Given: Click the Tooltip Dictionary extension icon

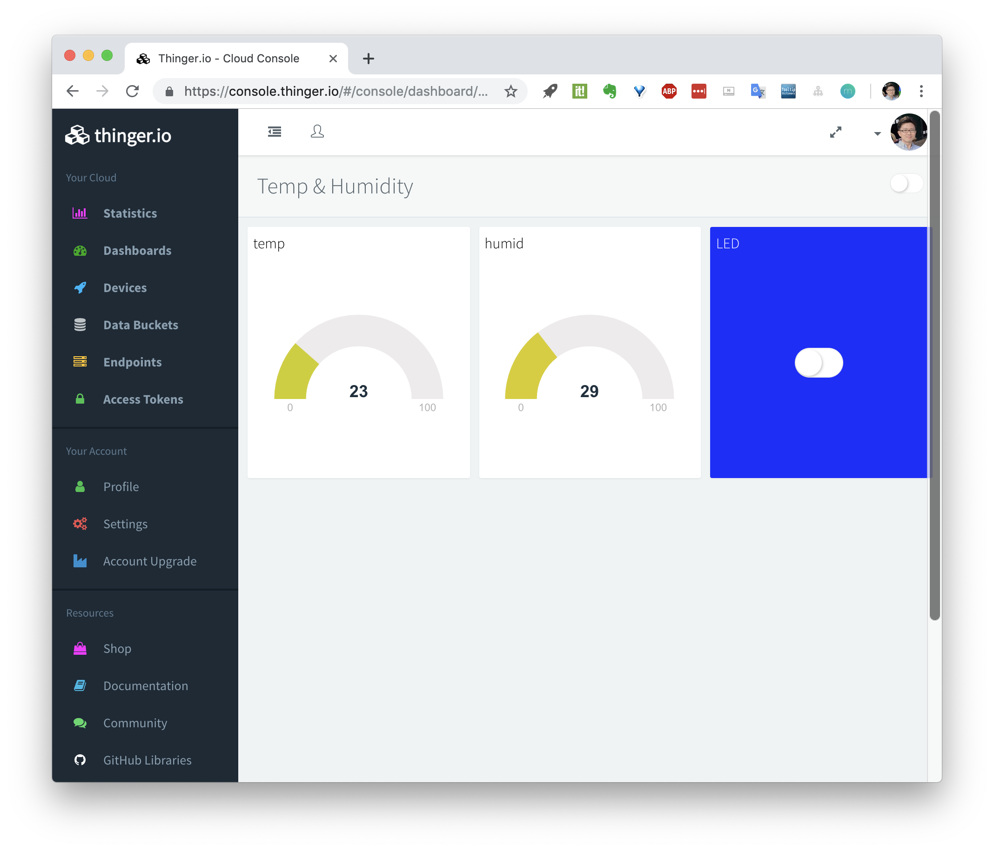Looking at the screenshot, I should pyautogui.click(x=788, y=91).
